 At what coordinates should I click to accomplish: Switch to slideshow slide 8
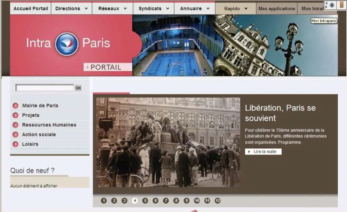[176, 201]
